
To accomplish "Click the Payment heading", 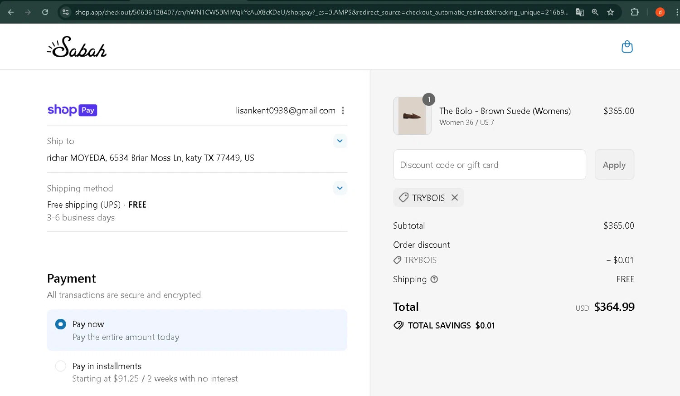I will point(72,279).
